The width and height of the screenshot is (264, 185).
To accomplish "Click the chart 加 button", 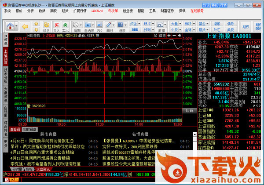I will pos(155,36).
